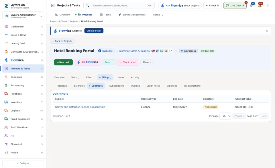
Task: Open Server and database licence subscription contract
Action: point(80,107)
